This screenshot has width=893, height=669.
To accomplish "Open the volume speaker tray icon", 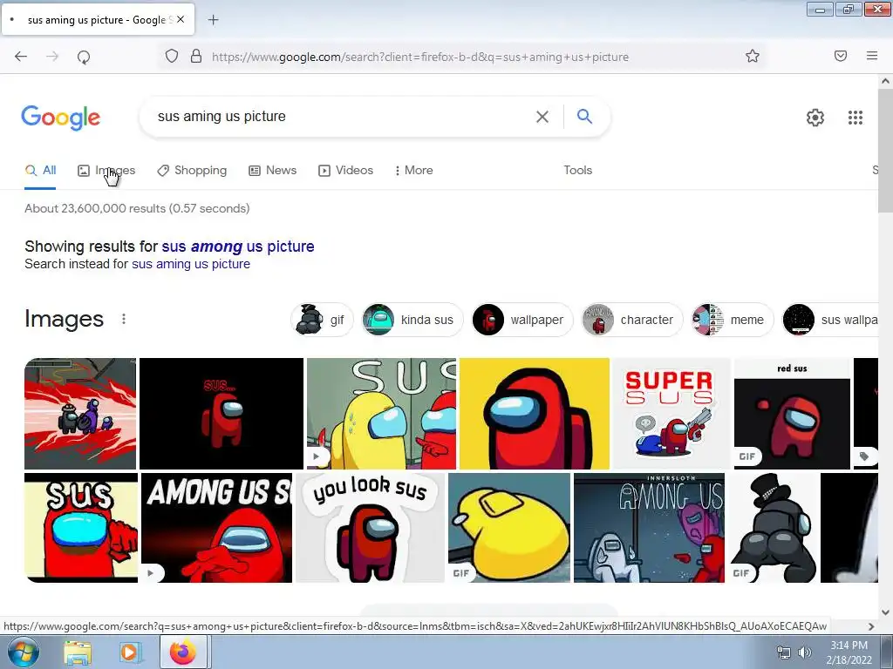I will 804,652.
